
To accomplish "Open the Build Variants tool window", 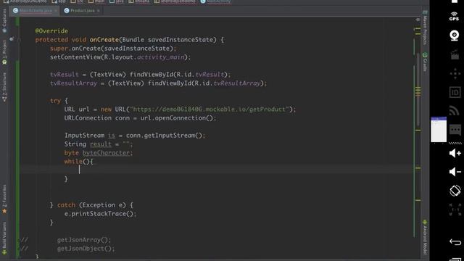I will (x=4, y=239).
